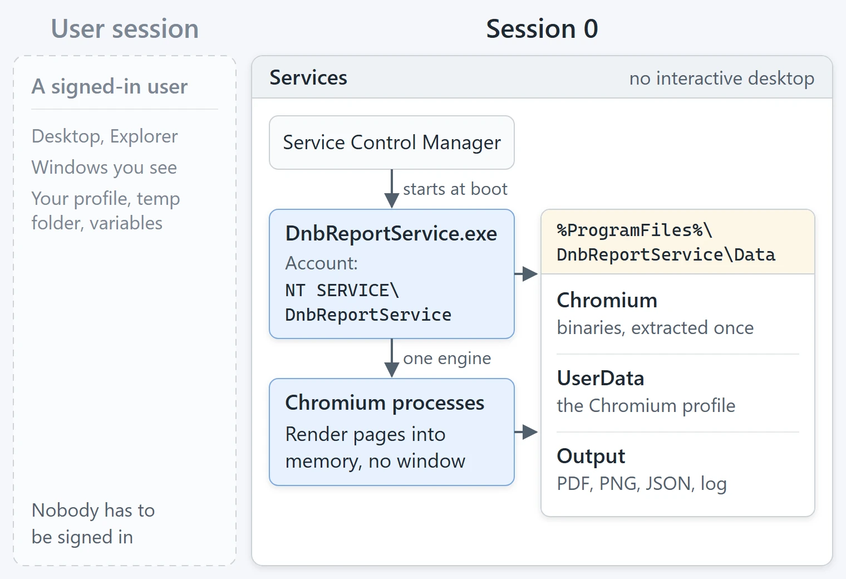Viewport: 846px width, 579px height.
Task: Click the "Nobody has to be signed in" note
Action: pos(94,523)
